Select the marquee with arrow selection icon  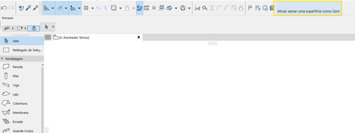coord(20,28)
